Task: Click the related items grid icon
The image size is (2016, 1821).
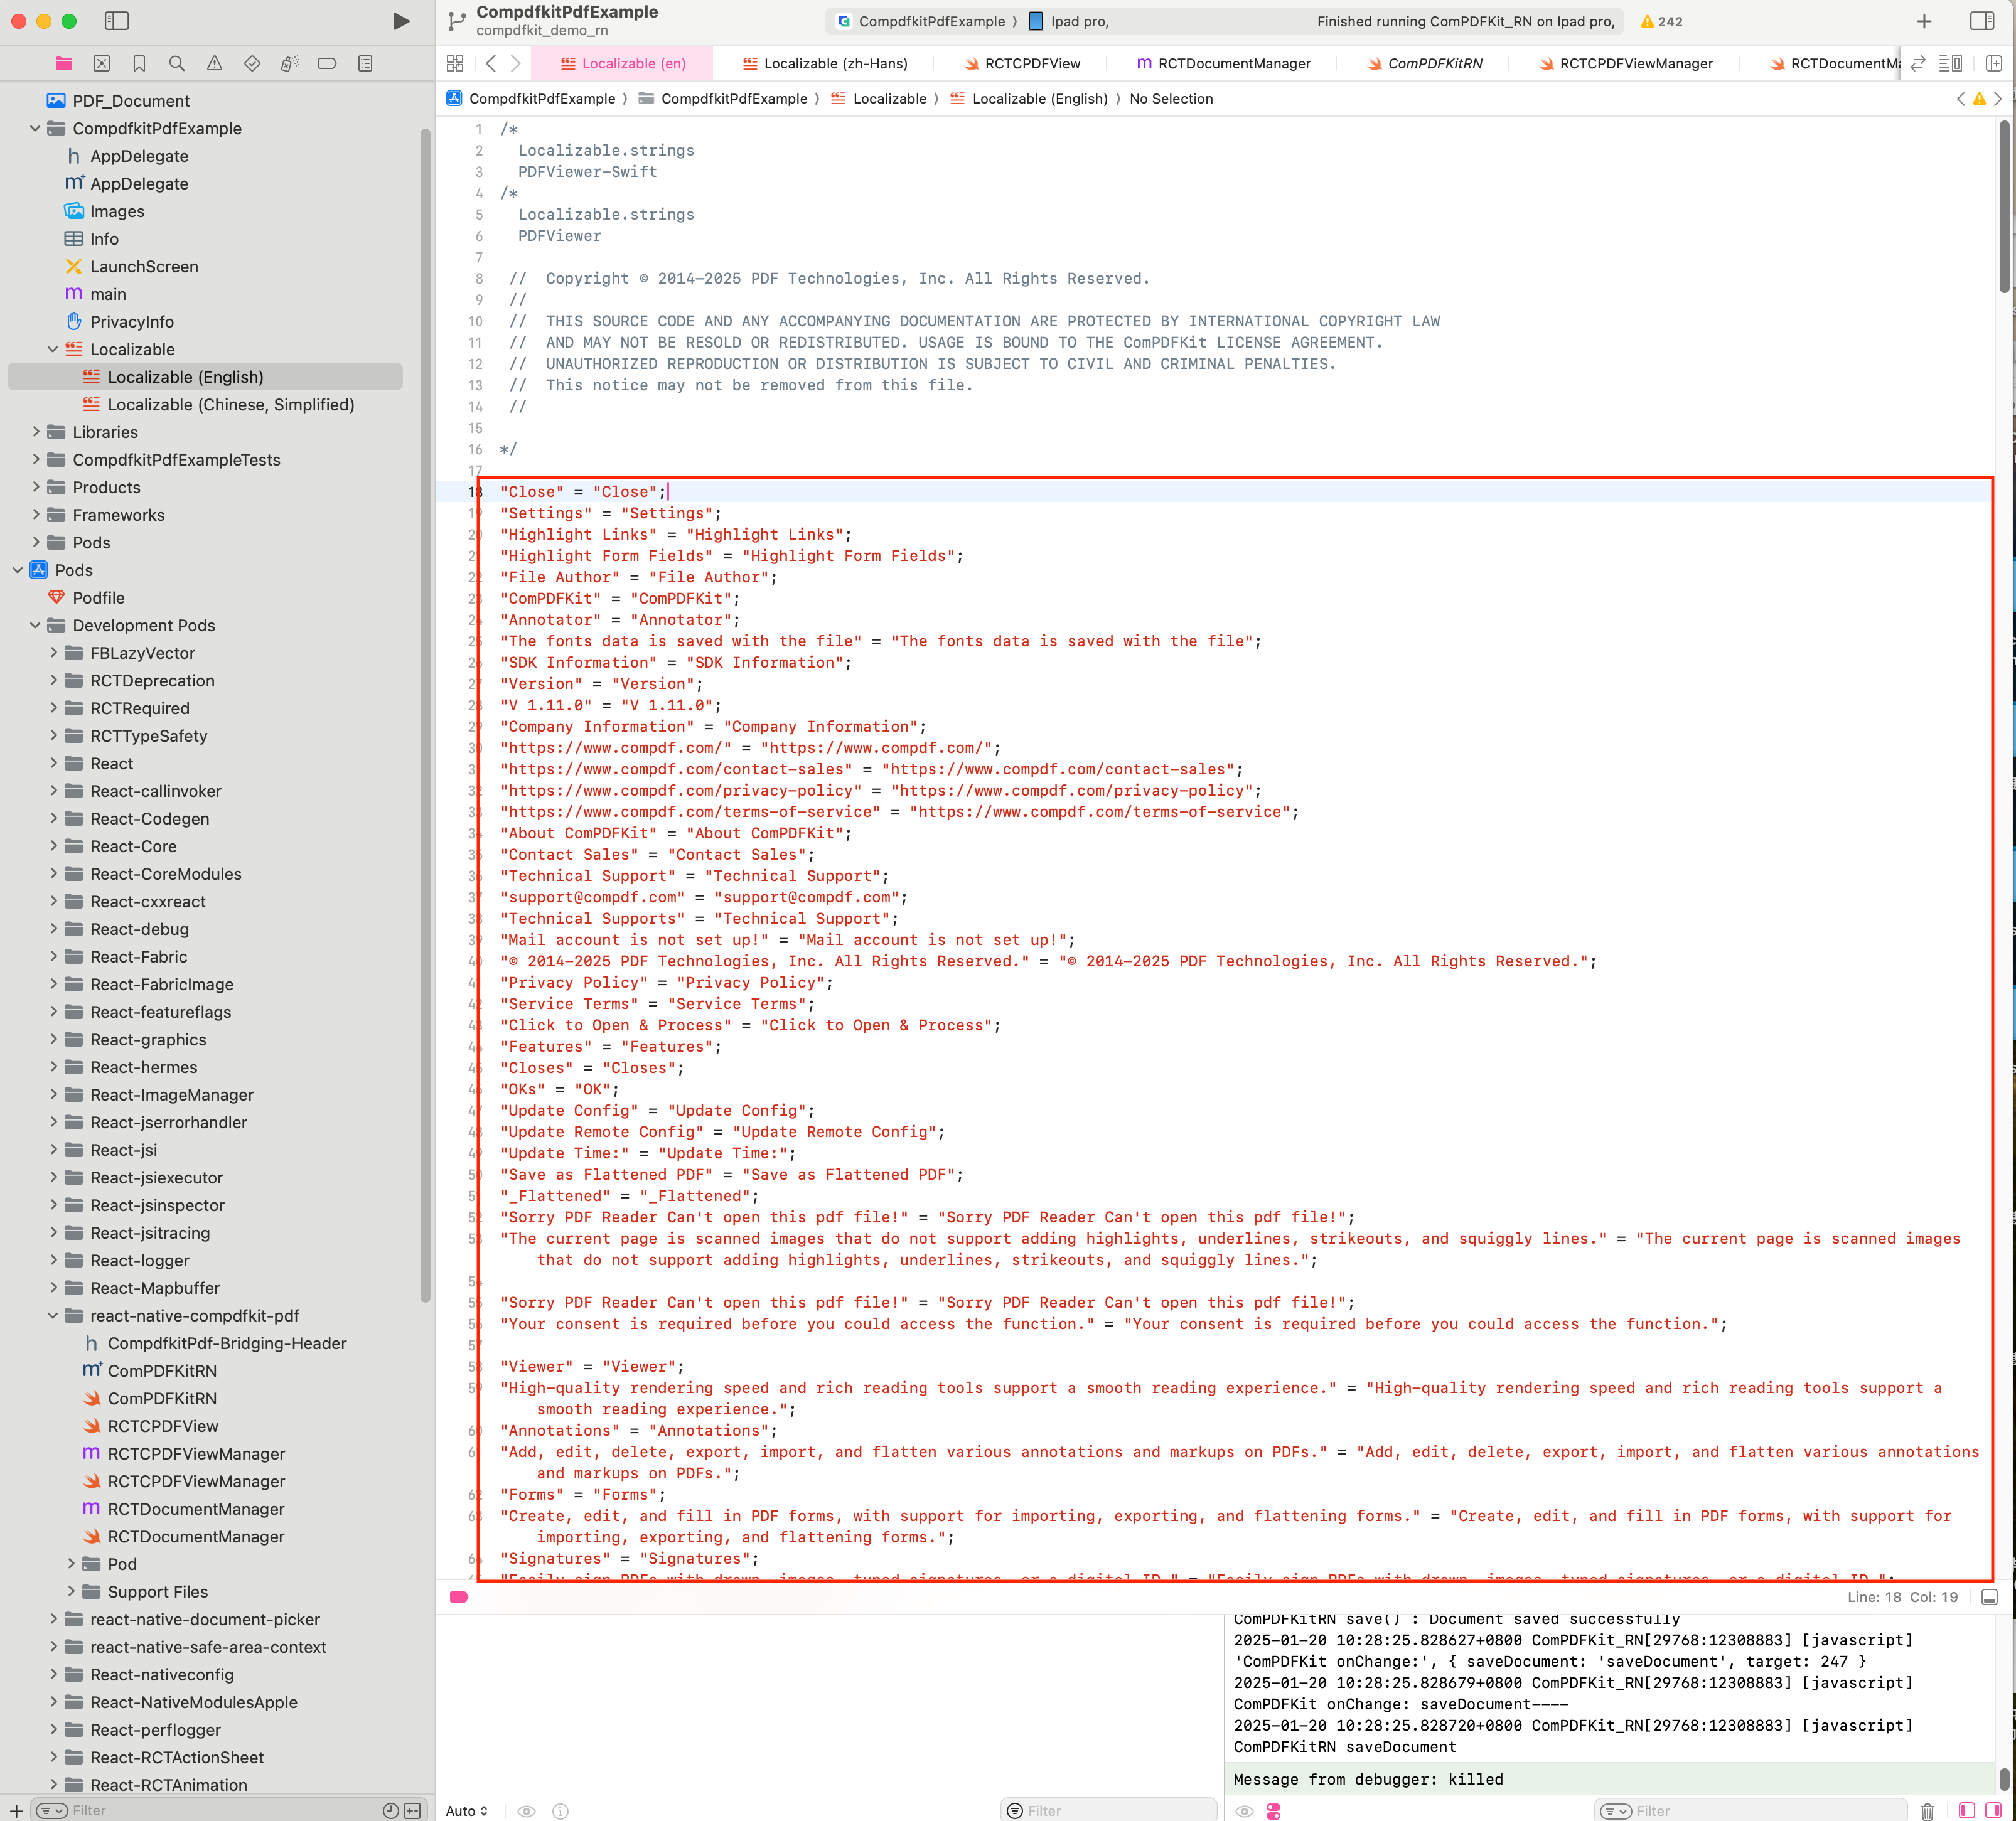Action: [x=455, y=63]
